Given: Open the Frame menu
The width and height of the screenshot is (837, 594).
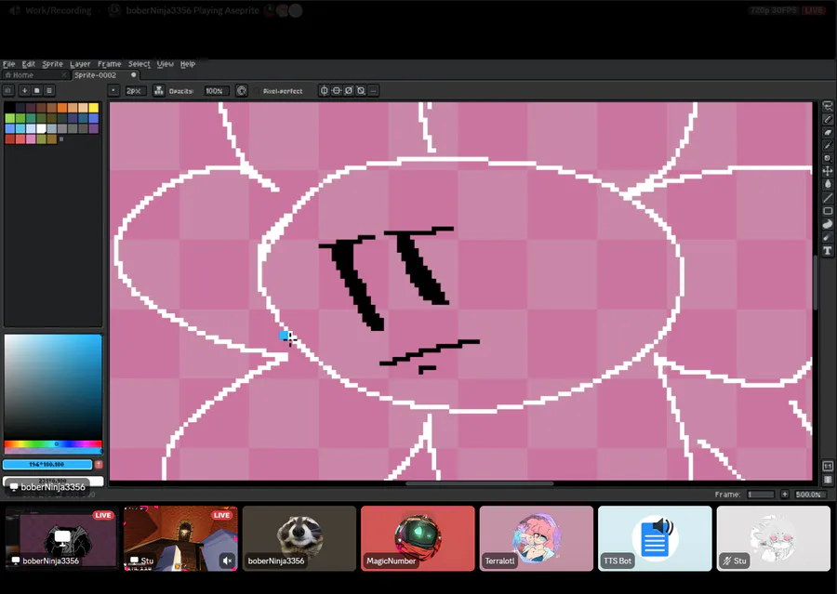Looking at the screenshot, I should 110,64.
